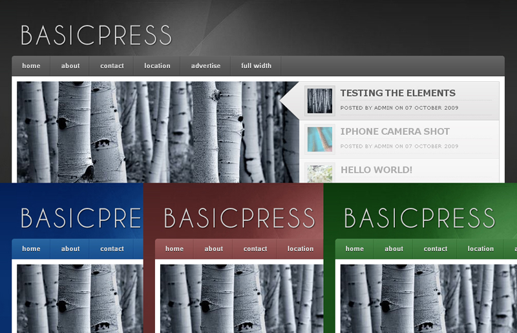Open the home menu in the gray theme
This screenshot has height=333, width=517.
[x=31, y=66]
